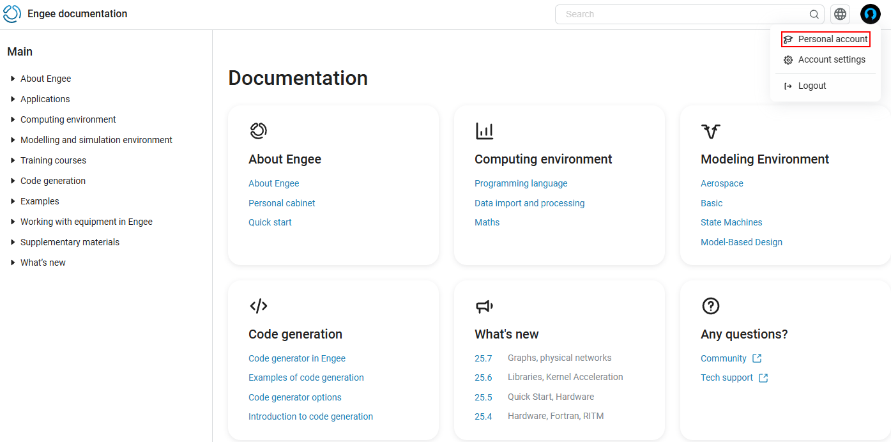This screenshot has width=891, height=442.
Task: Click into the Search input field
Action: point(683,14)
